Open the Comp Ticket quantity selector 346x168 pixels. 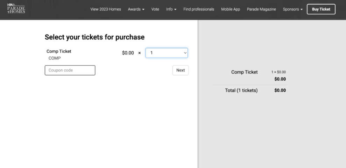[x=167, y=53]
